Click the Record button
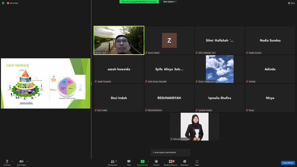 [156, 162]
